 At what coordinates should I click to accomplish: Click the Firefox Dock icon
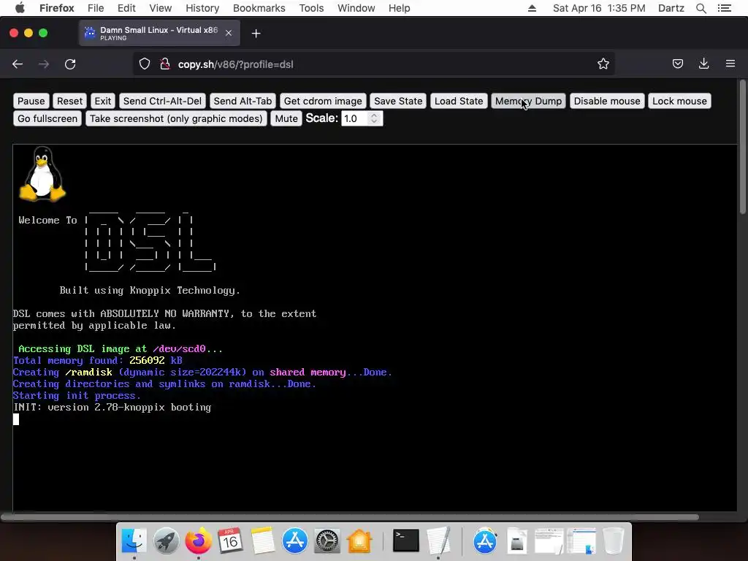pyautogui.click(x=198, y=541)
